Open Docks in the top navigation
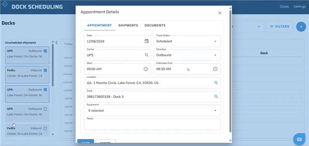309x146 pixels. click(x=284, y=7)
